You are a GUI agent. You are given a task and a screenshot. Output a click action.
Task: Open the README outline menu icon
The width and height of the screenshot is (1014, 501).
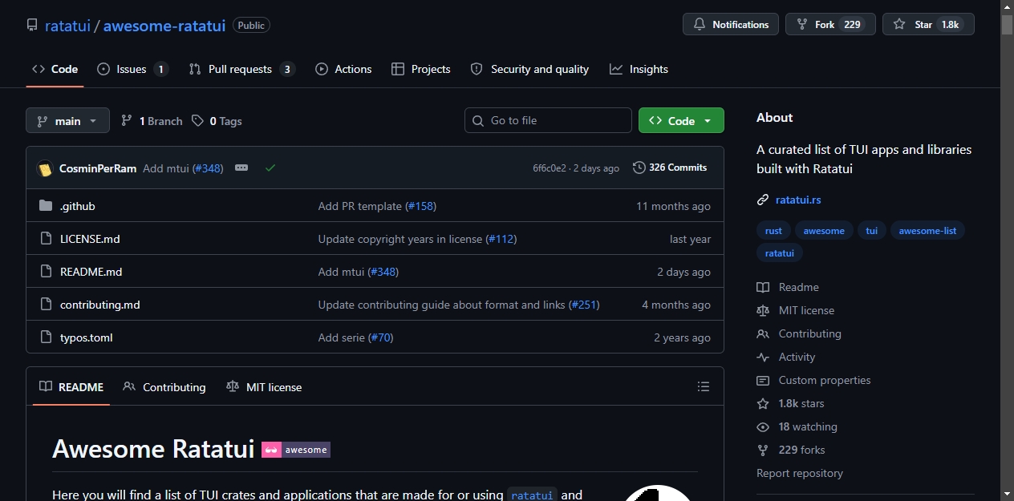pyautogui.click(x=704, y=386)
